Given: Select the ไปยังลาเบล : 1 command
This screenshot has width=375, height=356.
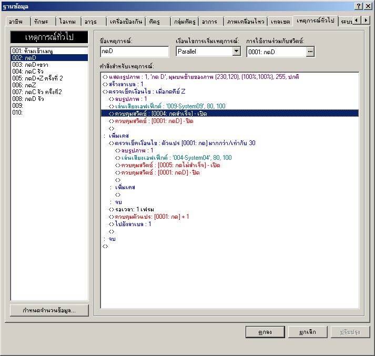Looking at the screenshot, I should click(230, 224).
